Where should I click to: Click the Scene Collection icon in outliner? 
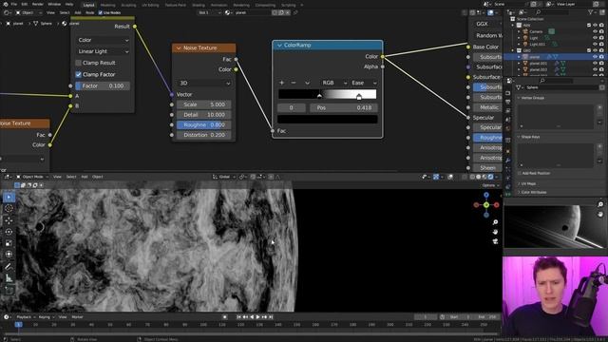(513, 19)
